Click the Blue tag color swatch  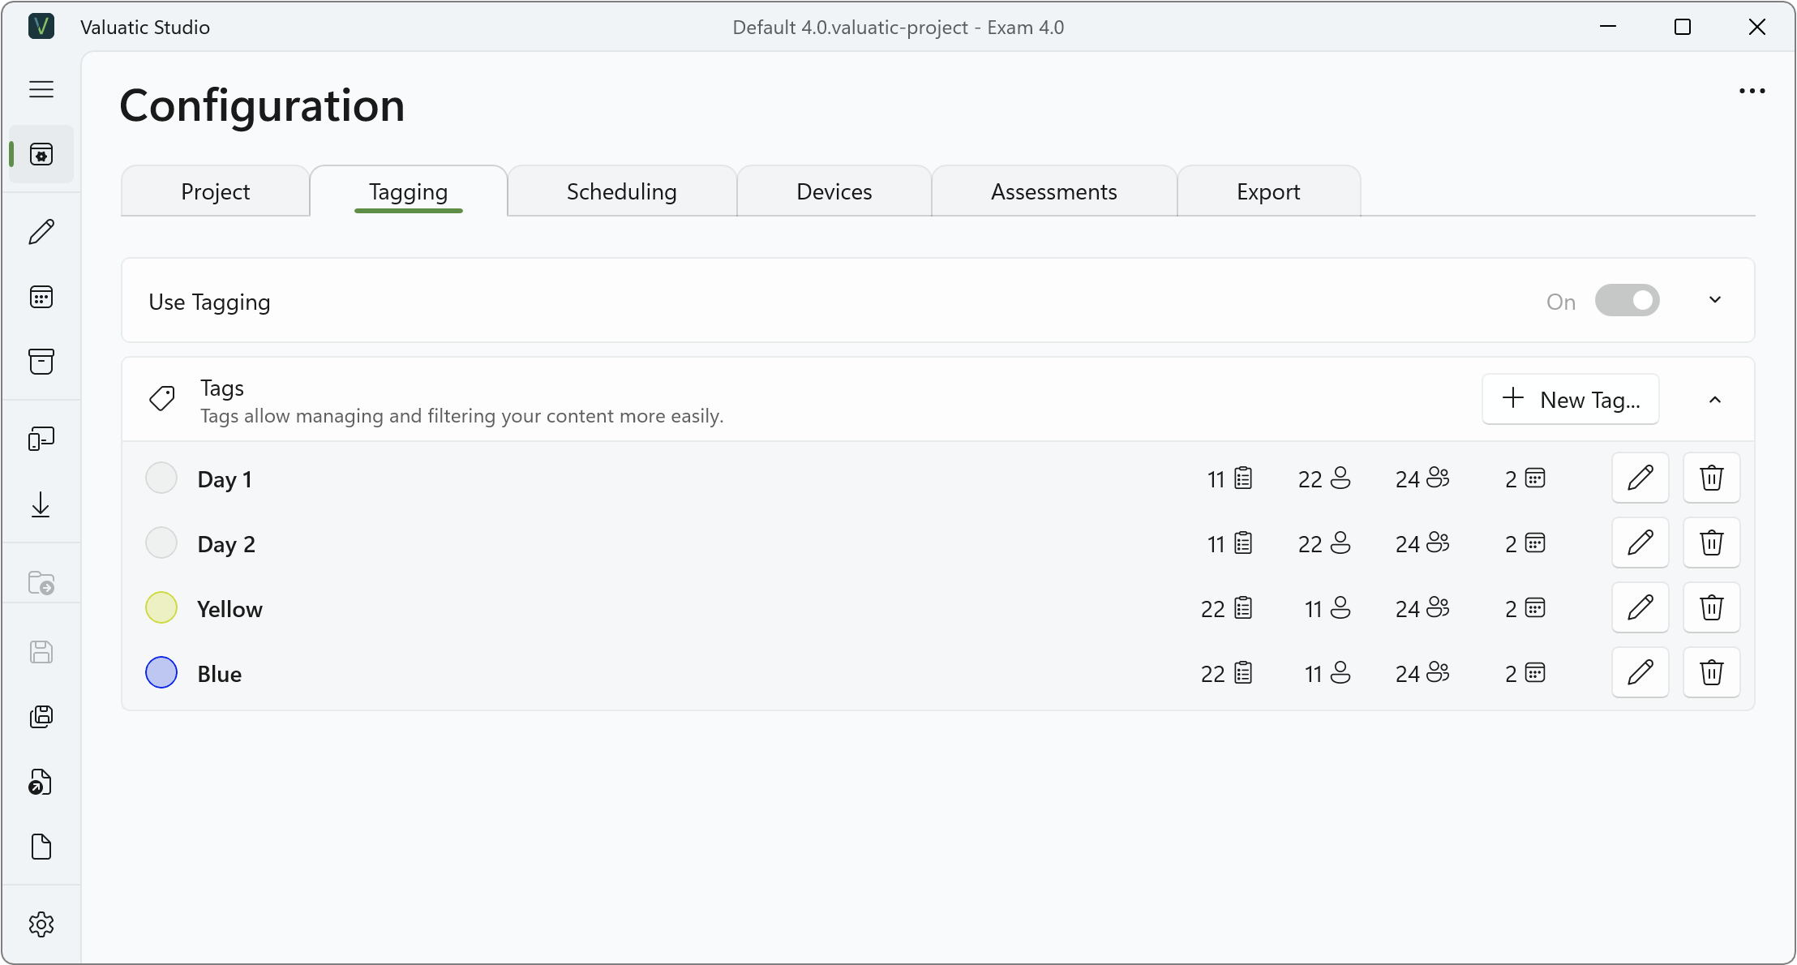click(161, 673)
